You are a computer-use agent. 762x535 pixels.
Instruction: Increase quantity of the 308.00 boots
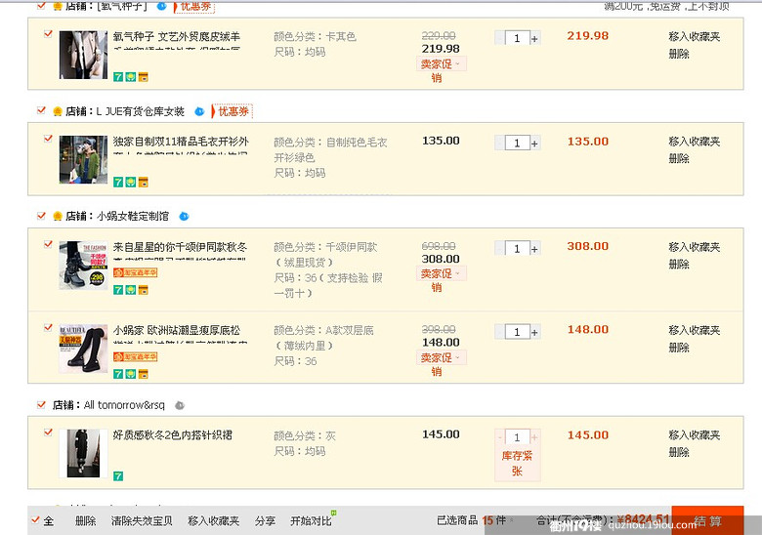(x=534, y=249)
